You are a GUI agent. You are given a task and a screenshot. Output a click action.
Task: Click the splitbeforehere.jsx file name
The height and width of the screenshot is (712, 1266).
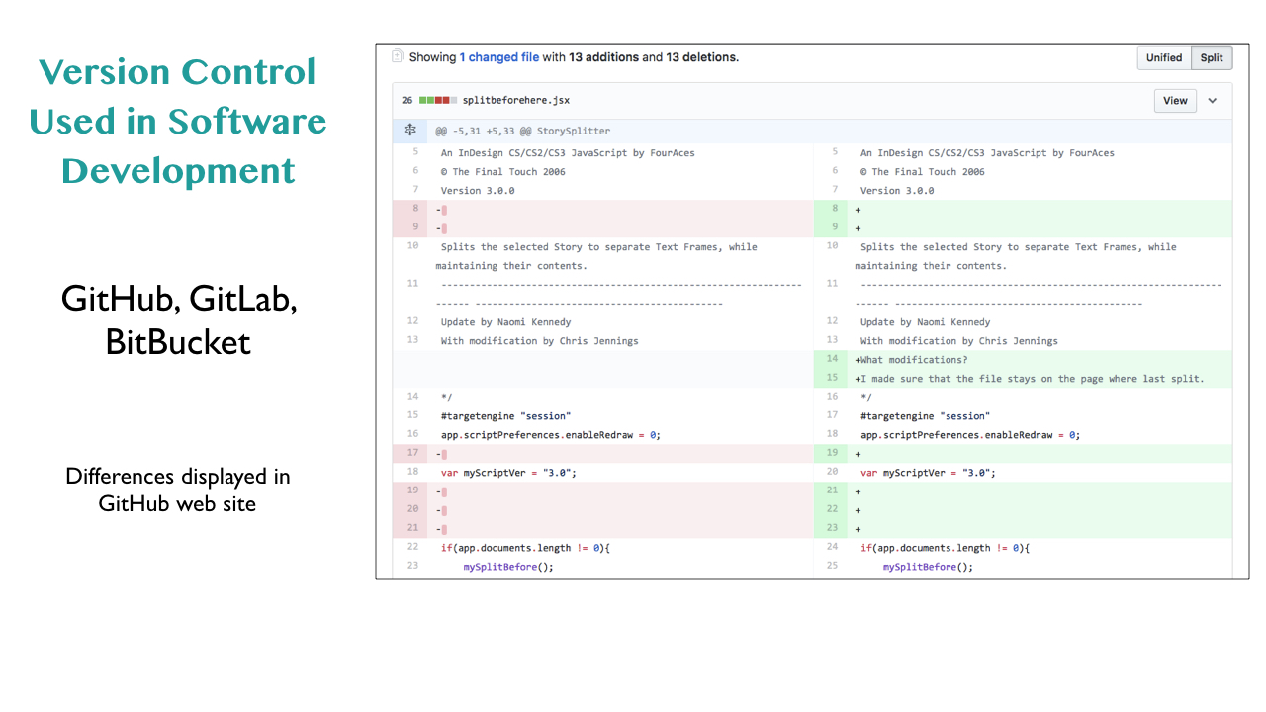point(516,101)
